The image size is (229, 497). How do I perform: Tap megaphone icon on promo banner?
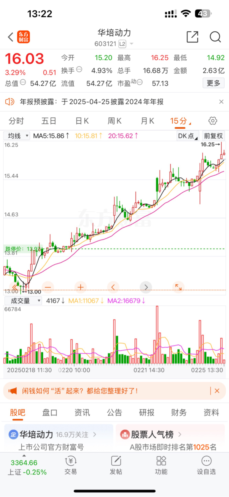[x=13, y=391]
